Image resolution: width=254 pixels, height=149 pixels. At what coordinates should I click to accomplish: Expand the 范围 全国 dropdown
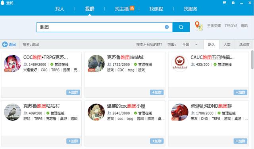196,45
